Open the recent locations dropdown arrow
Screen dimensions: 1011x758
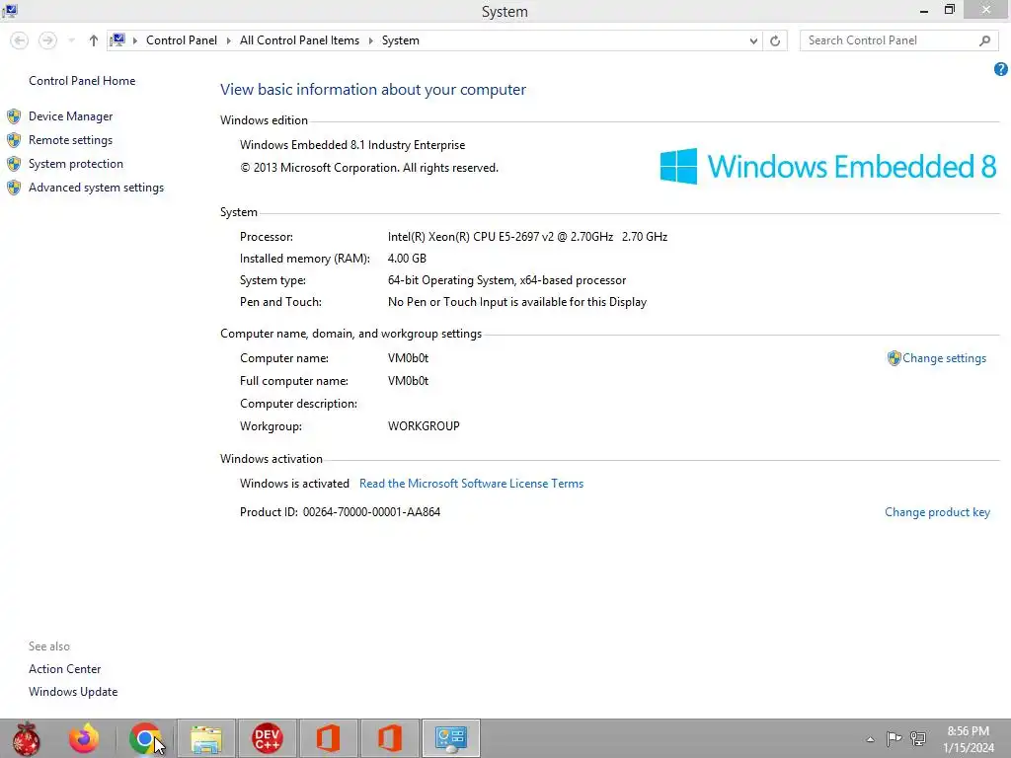(71, 40)
